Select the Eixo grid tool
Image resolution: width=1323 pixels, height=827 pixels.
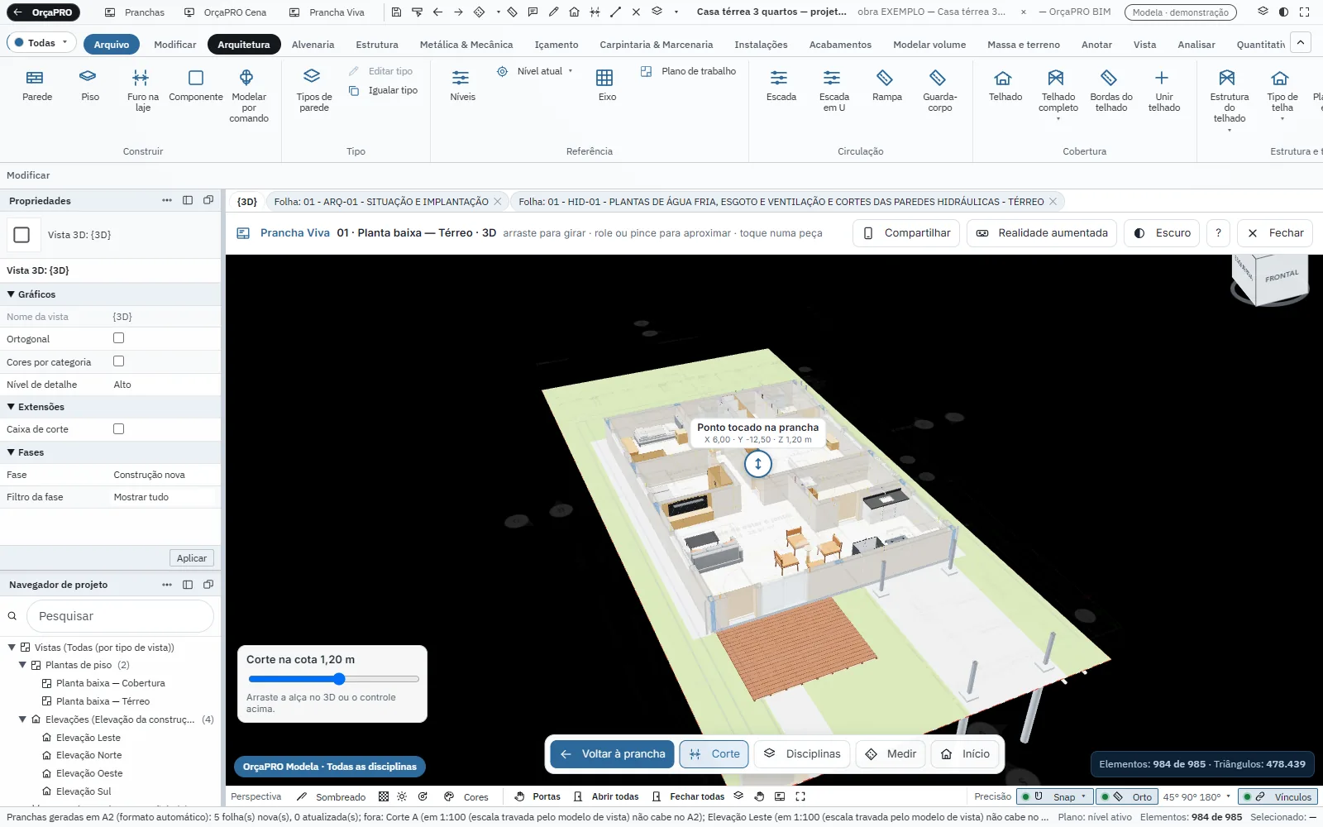coord(606,85)
